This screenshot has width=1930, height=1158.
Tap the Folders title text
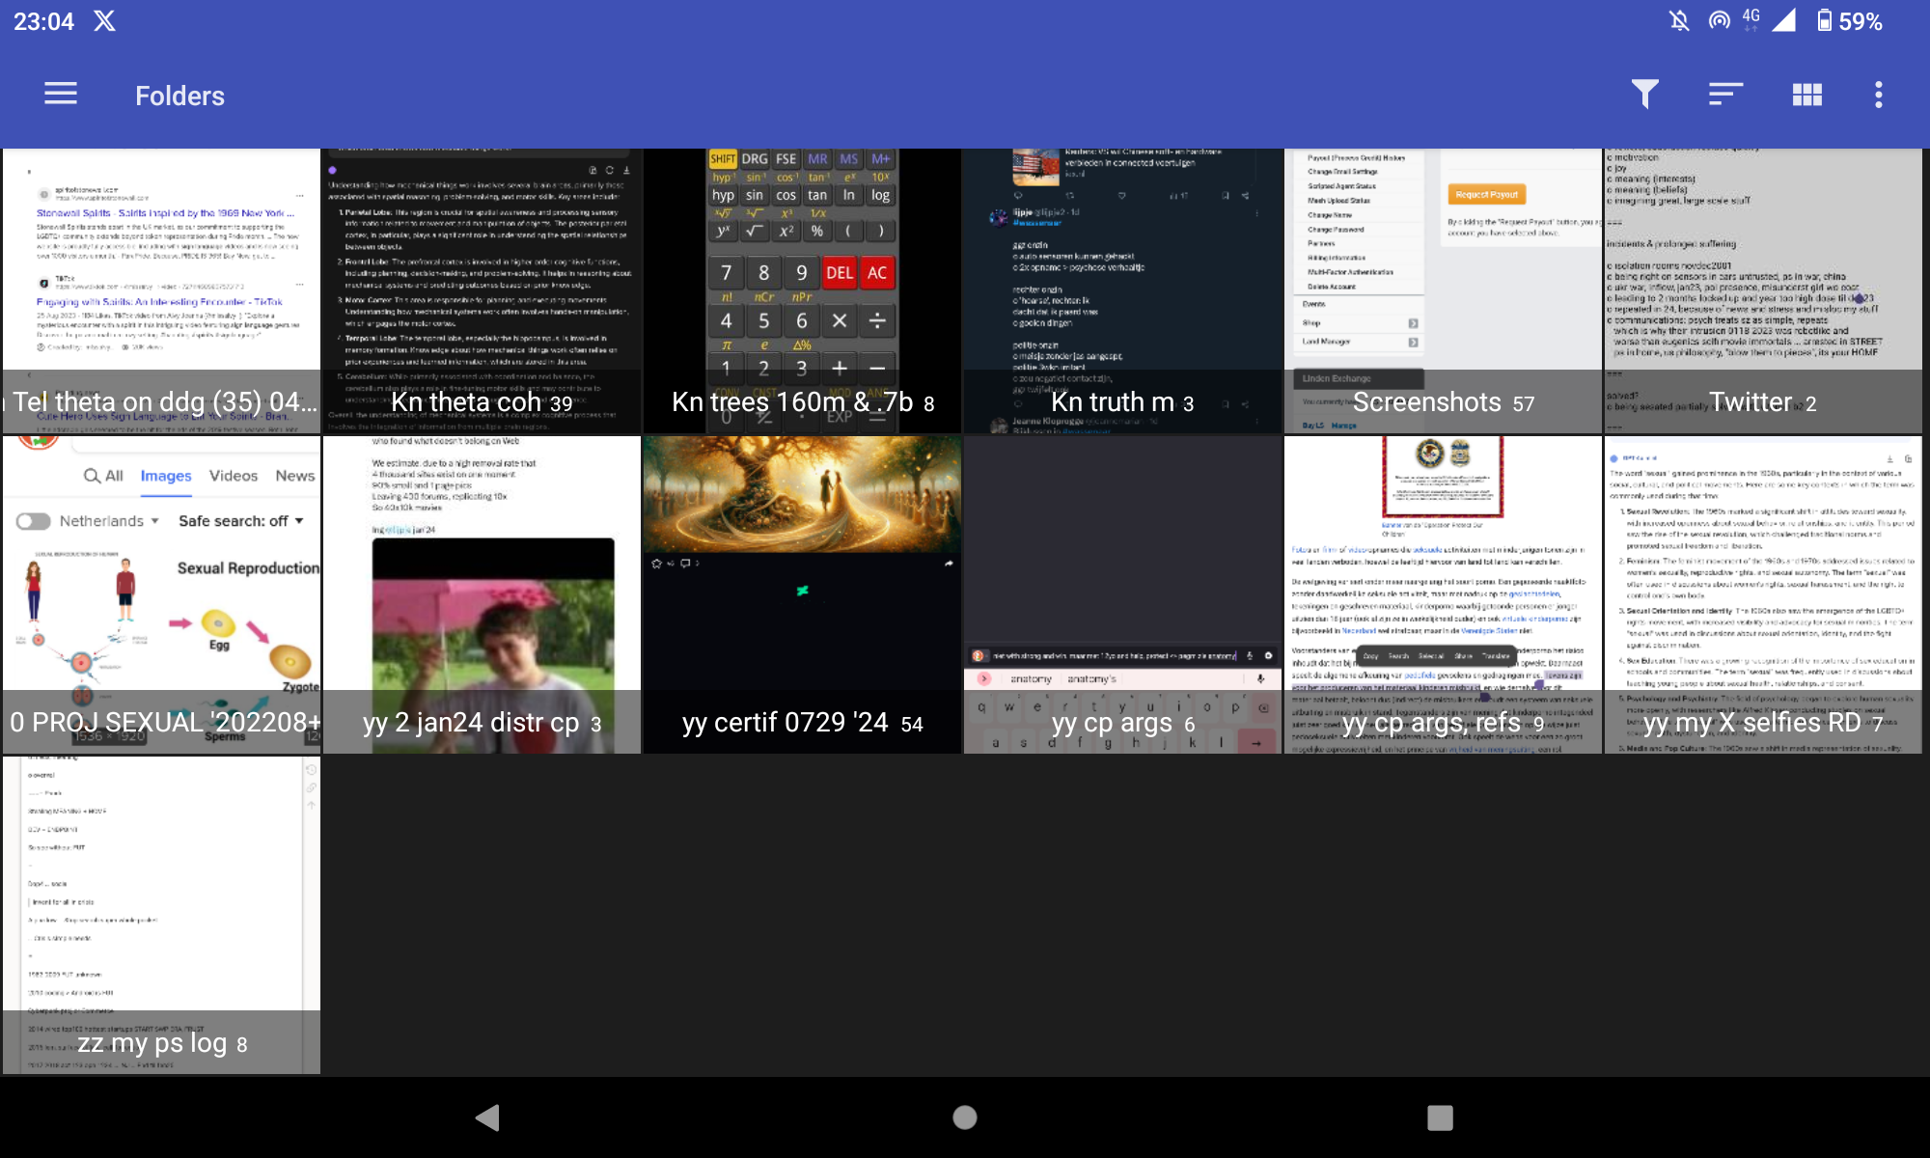(179, 96)
